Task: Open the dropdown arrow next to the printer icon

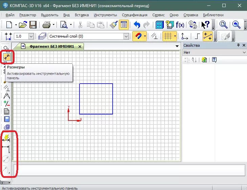Action: [53, 25]
